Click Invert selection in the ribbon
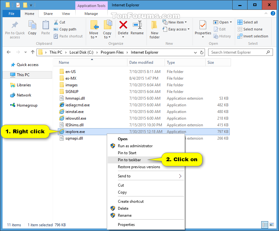This screenshot has height=231, width=279. (x=253, y=36)
